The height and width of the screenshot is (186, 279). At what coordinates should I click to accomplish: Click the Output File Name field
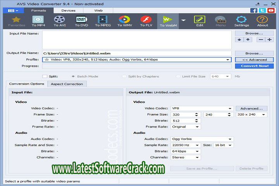point(137,53)
